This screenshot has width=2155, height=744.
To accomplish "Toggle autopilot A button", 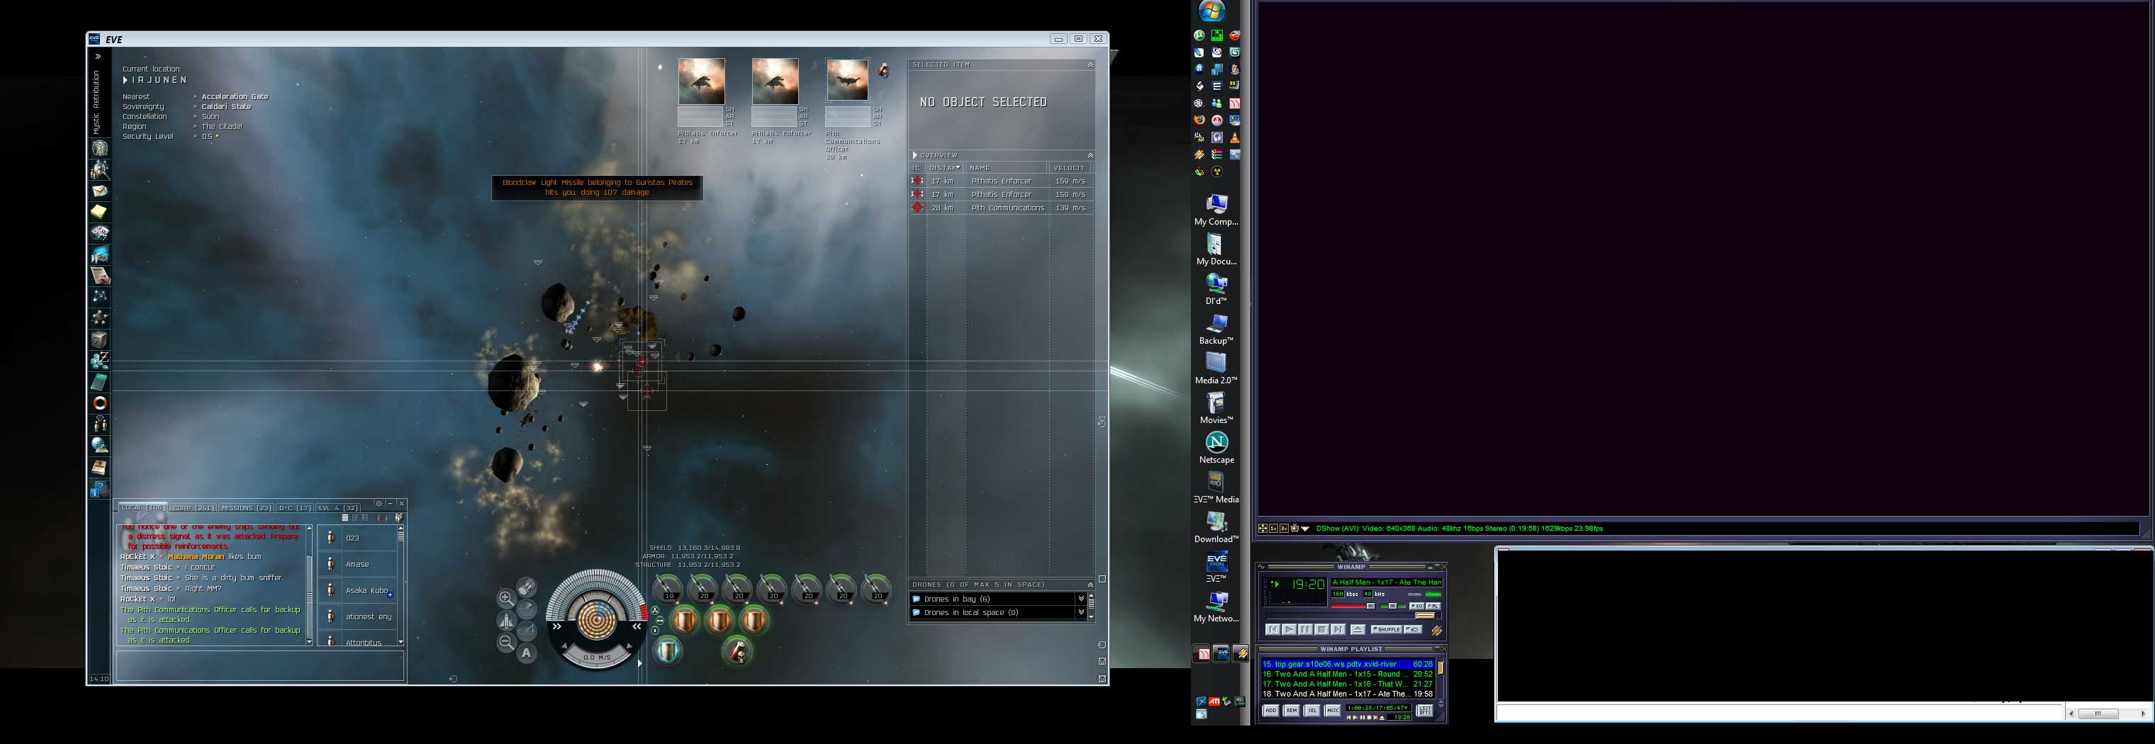I will pyautogui.click(x=526, y=653).
